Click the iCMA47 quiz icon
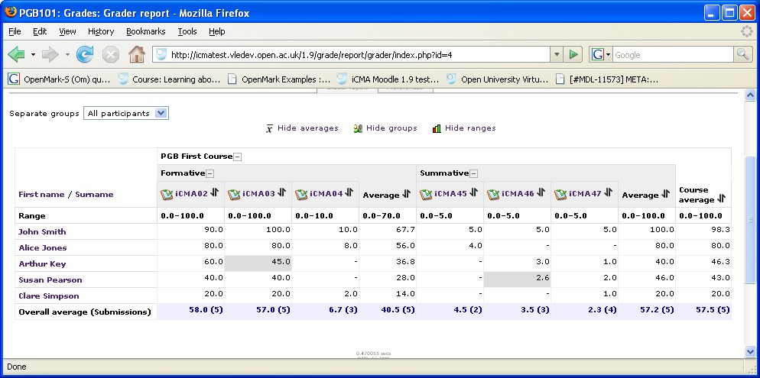The height and width of the screenshot is (378, 760). [560, 194]
